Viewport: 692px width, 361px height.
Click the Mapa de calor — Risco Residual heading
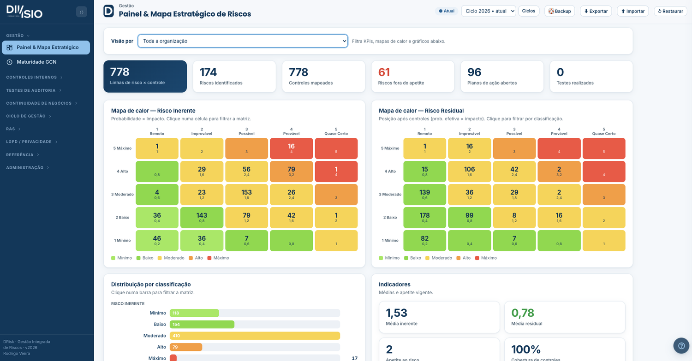point(421,111)
